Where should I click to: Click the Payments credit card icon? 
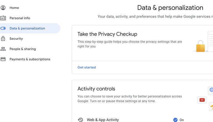[x=3, y=59]
